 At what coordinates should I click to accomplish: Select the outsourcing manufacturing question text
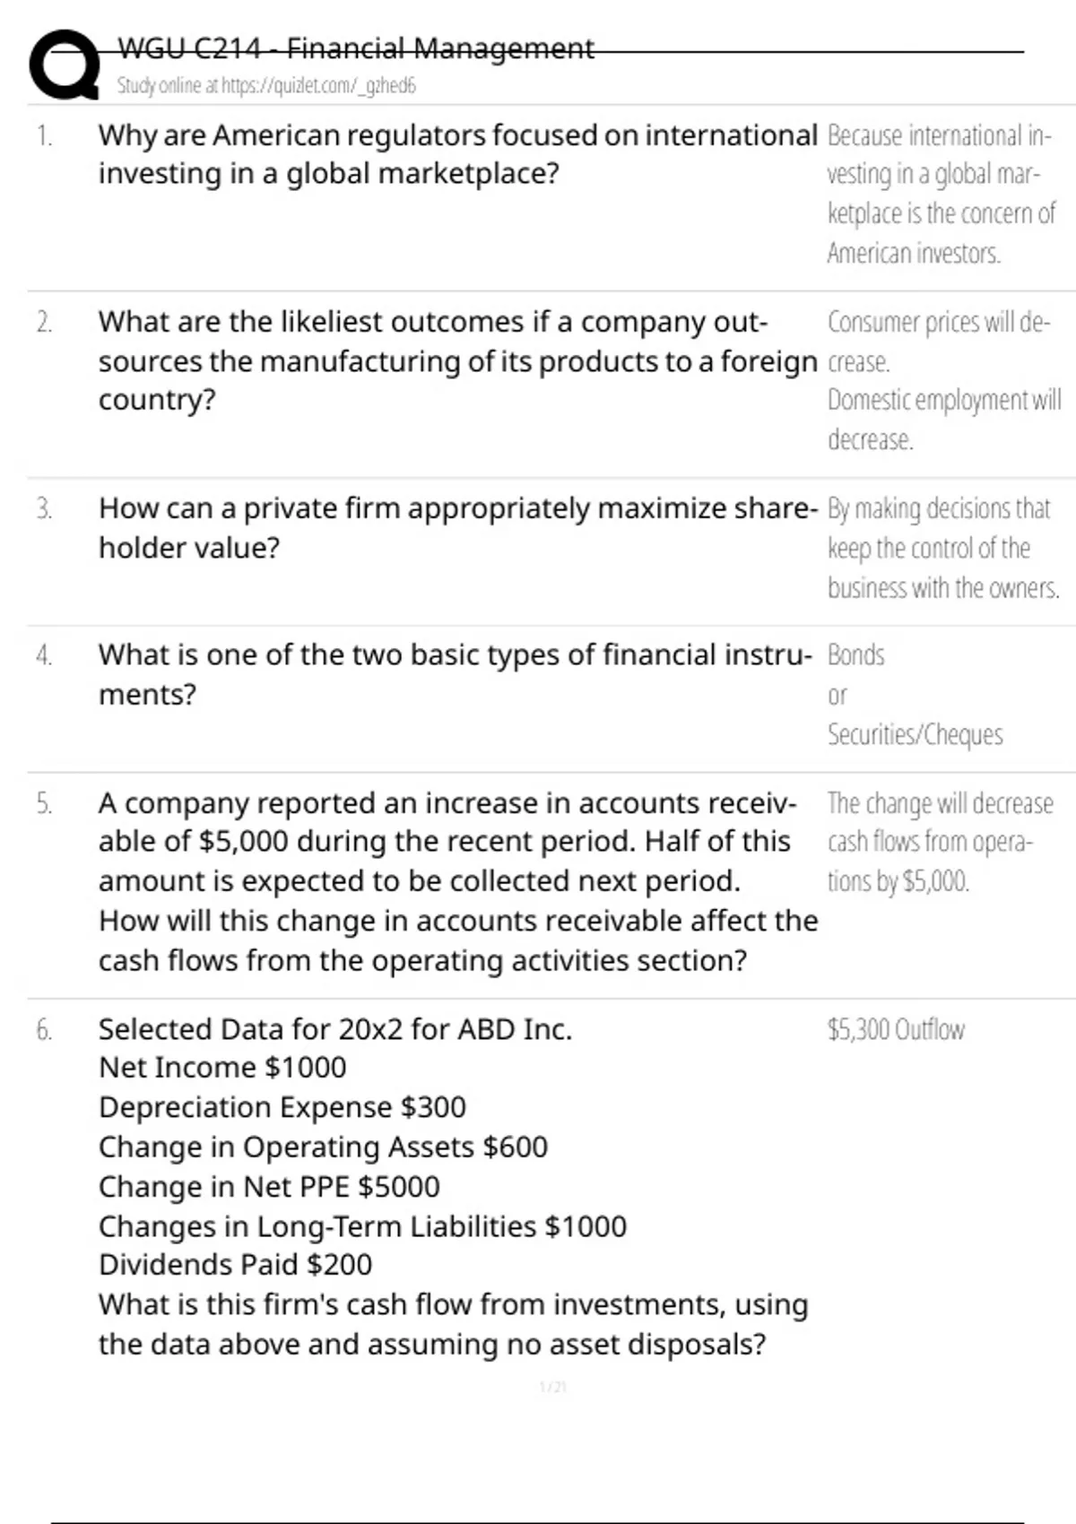457,360
